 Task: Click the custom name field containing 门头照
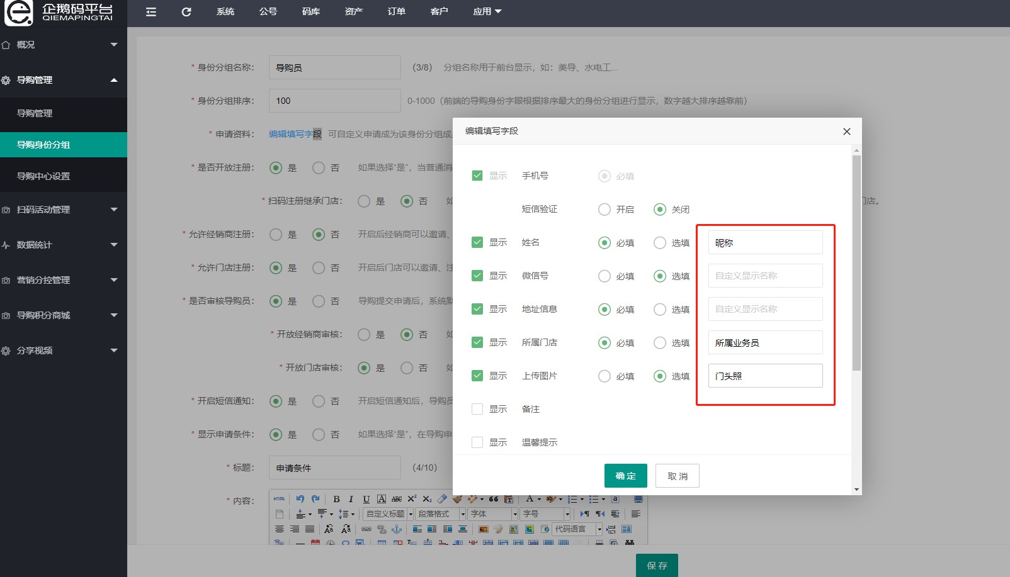click(x=765, y=376)
